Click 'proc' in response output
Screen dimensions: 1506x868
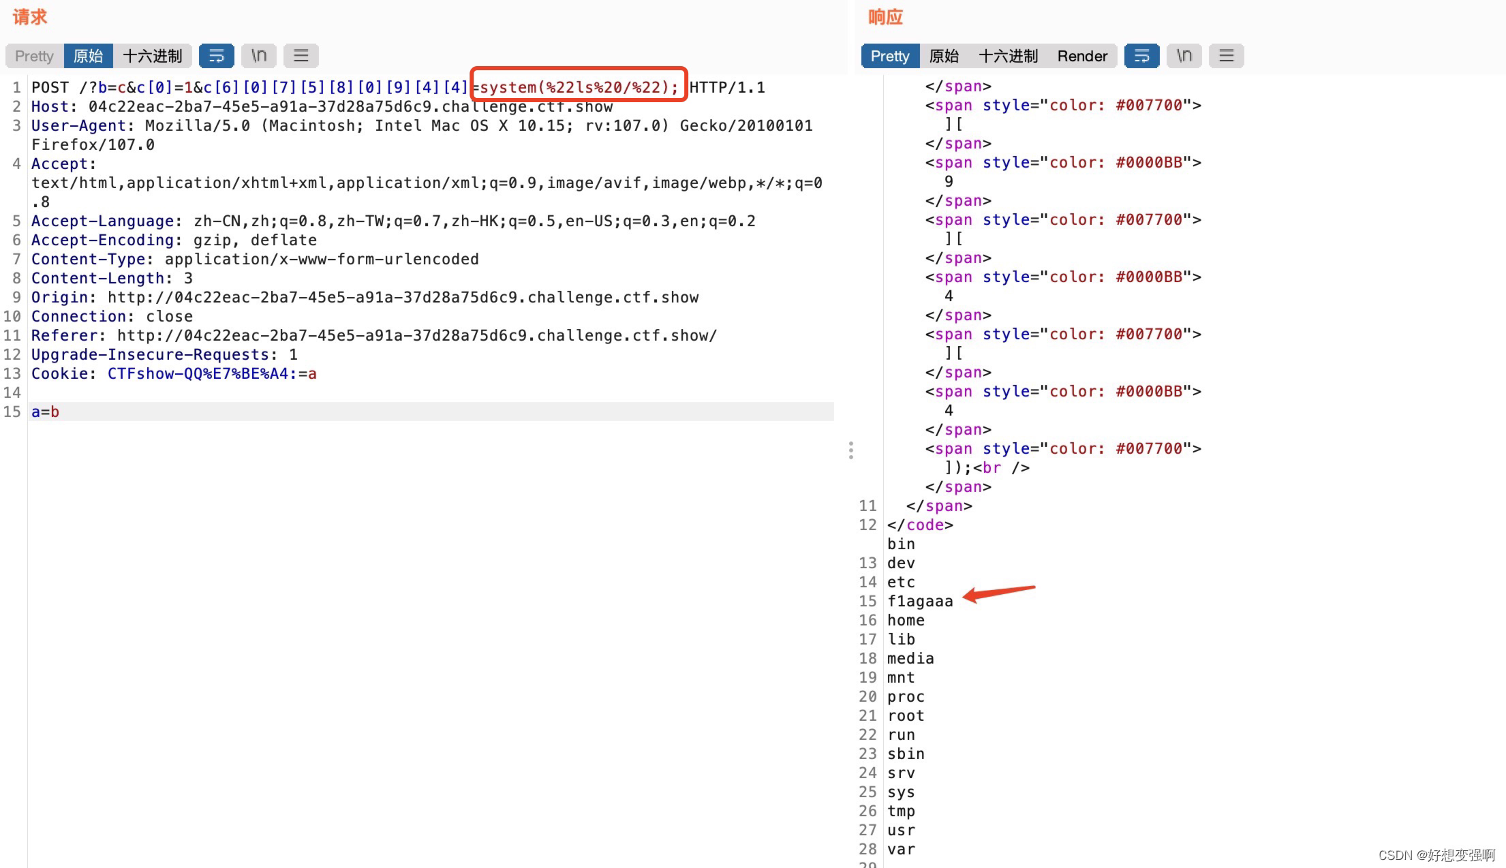coord(906,696)
